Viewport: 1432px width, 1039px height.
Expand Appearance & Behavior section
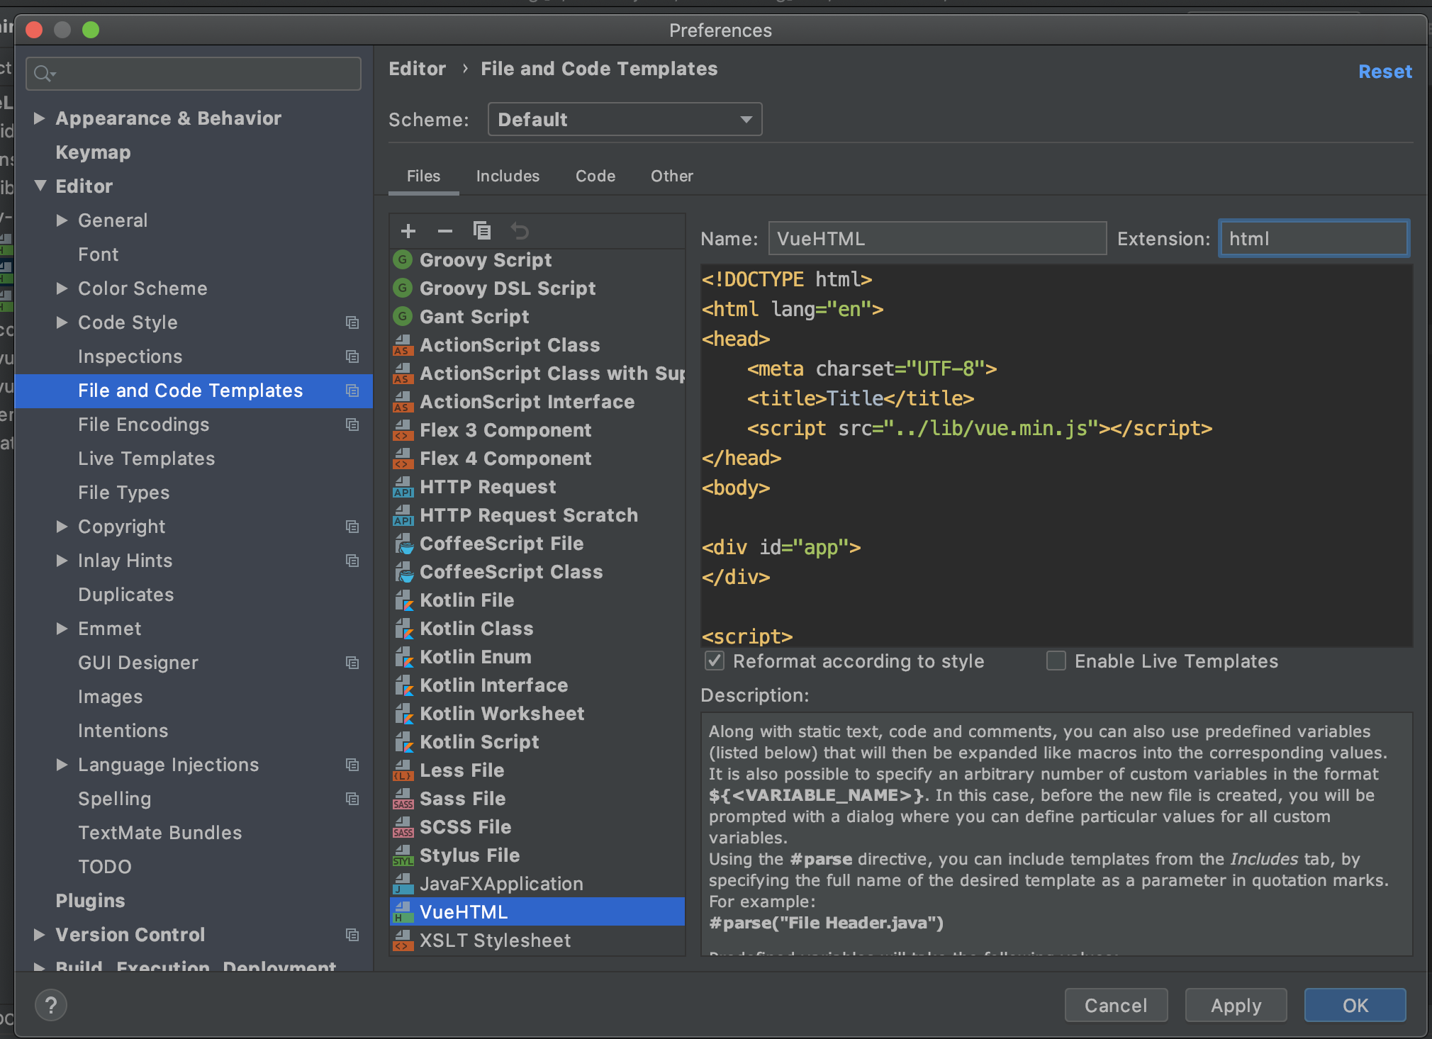[40, 118]
